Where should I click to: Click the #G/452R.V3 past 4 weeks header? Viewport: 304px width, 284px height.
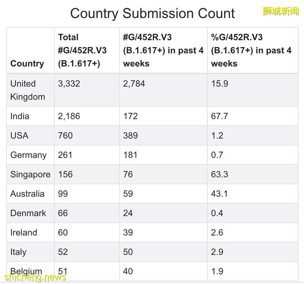pyautogui.click(x=163, y=51)
